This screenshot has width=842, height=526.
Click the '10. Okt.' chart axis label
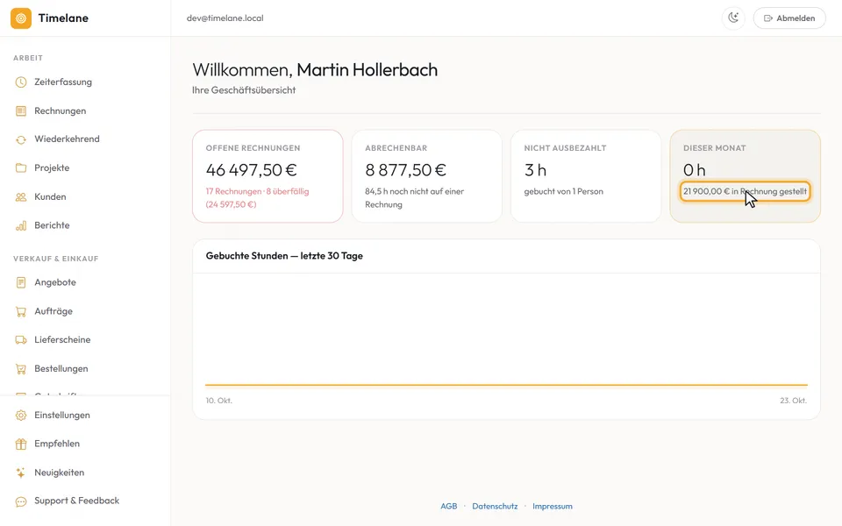[x=219, y=401]
